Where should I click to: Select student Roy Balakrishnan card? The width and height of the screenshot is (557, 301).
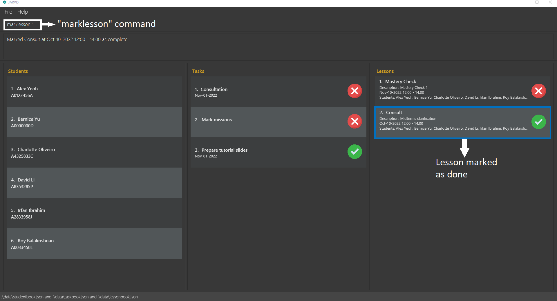pos(94,244)
